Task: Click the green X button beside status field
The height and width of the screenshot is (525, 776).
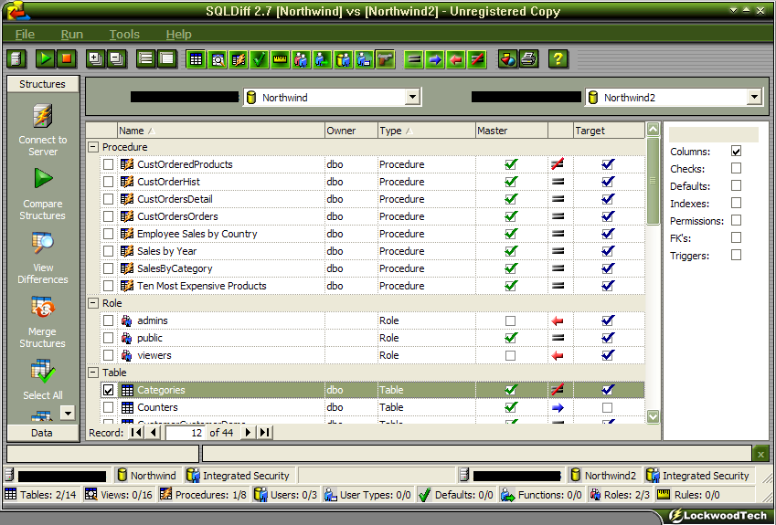Action: [x=760, y=453]
